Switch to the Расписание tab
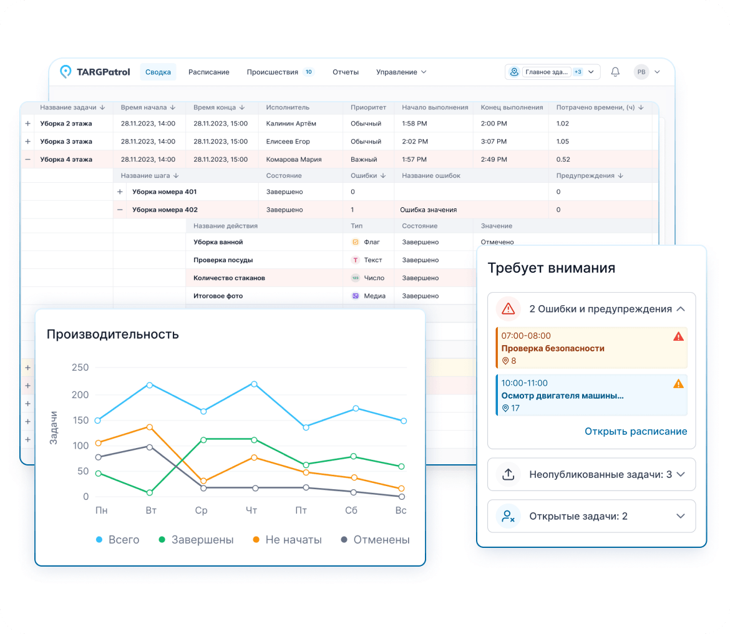The height and width of the screenshot is (634, 730). coord(208,72)
